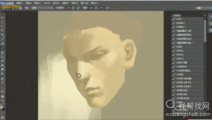Select the Path Selection tool
The height and width of the screenshot is (120, 212).
point(2,87)
